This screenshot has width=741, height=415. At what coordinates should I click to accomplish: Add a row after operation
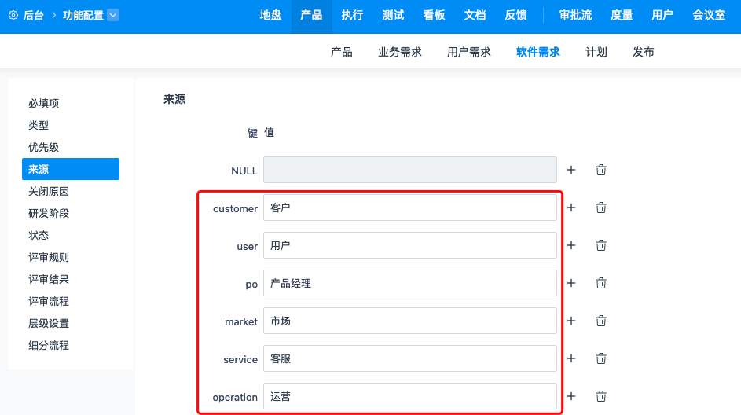[571, 396]
